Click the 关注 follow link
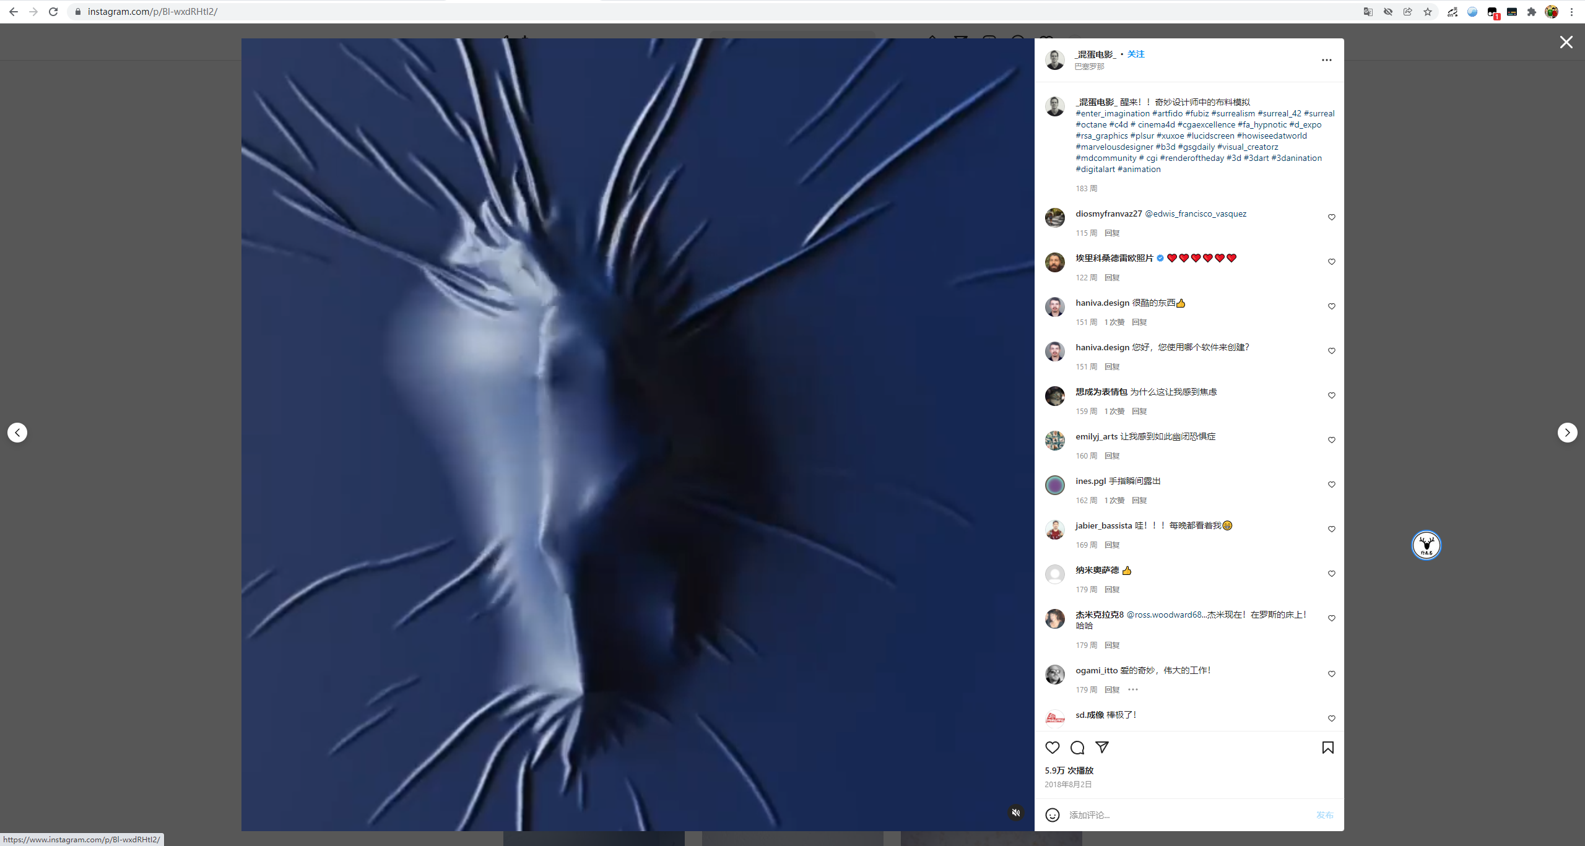The height and width of the screenshot is (846, 1585). [x=1136, y=54]
